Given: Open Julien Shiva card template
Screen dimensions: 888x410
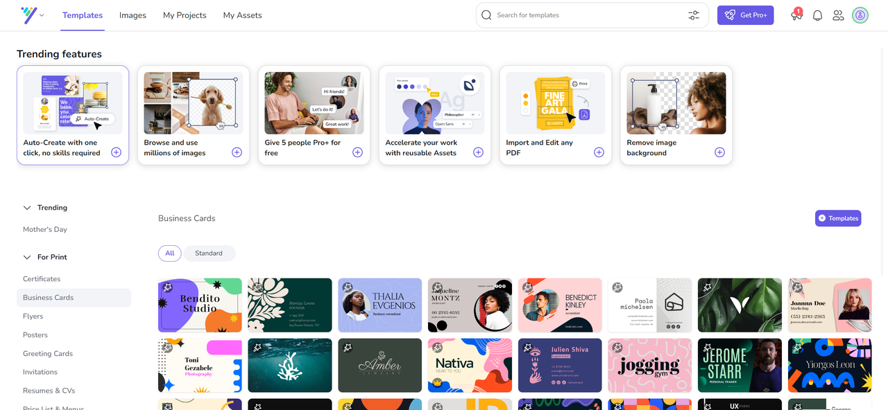Looking at the screenshot, I should click(560, 366).
